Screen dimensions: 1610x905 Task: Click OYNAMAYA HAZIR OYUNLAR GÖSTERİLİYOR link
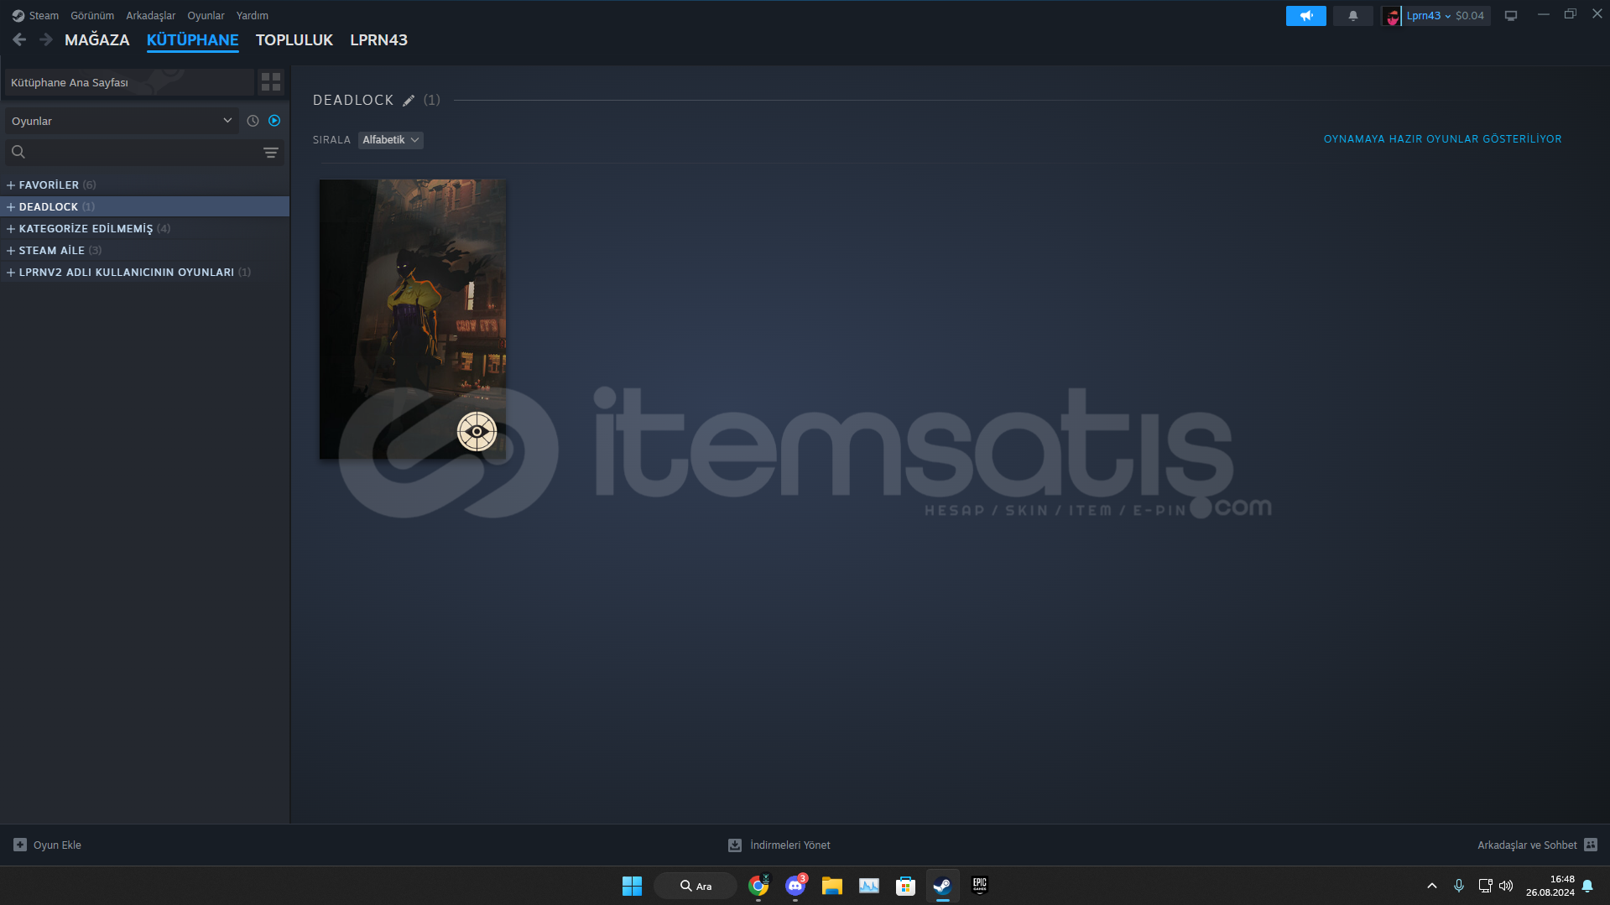coord(1442,139)
